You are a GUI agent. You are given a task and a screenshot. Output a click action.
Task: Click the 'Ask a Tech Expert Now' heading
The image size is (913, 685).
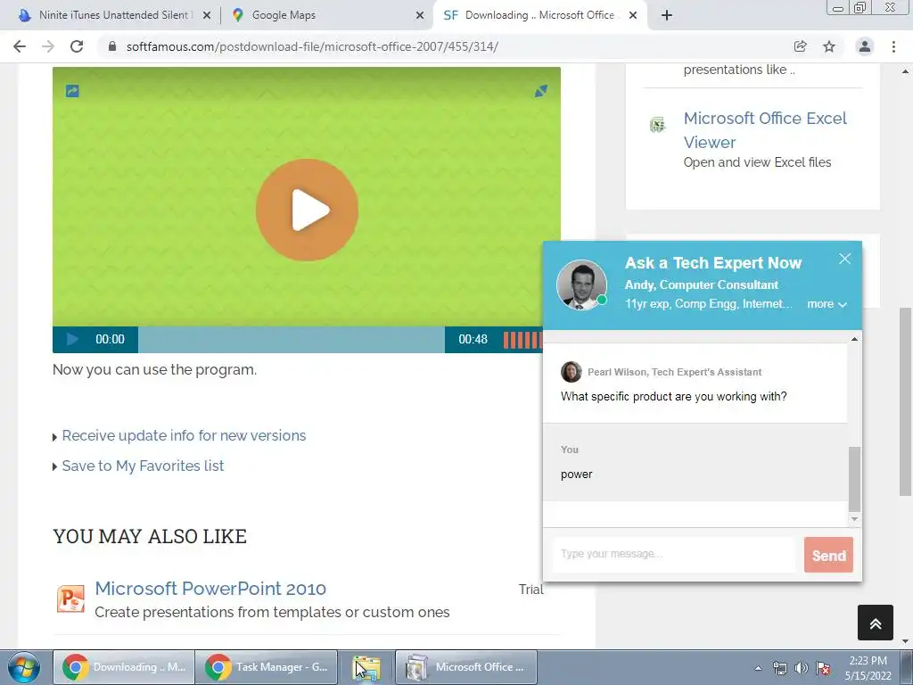pyautogui.click(x=713, y=263)
